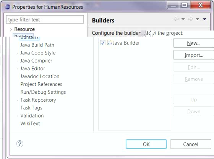The image size is (214, 159).
Task: Expand the Java Compiler node
Action: [x=17, y=61]
